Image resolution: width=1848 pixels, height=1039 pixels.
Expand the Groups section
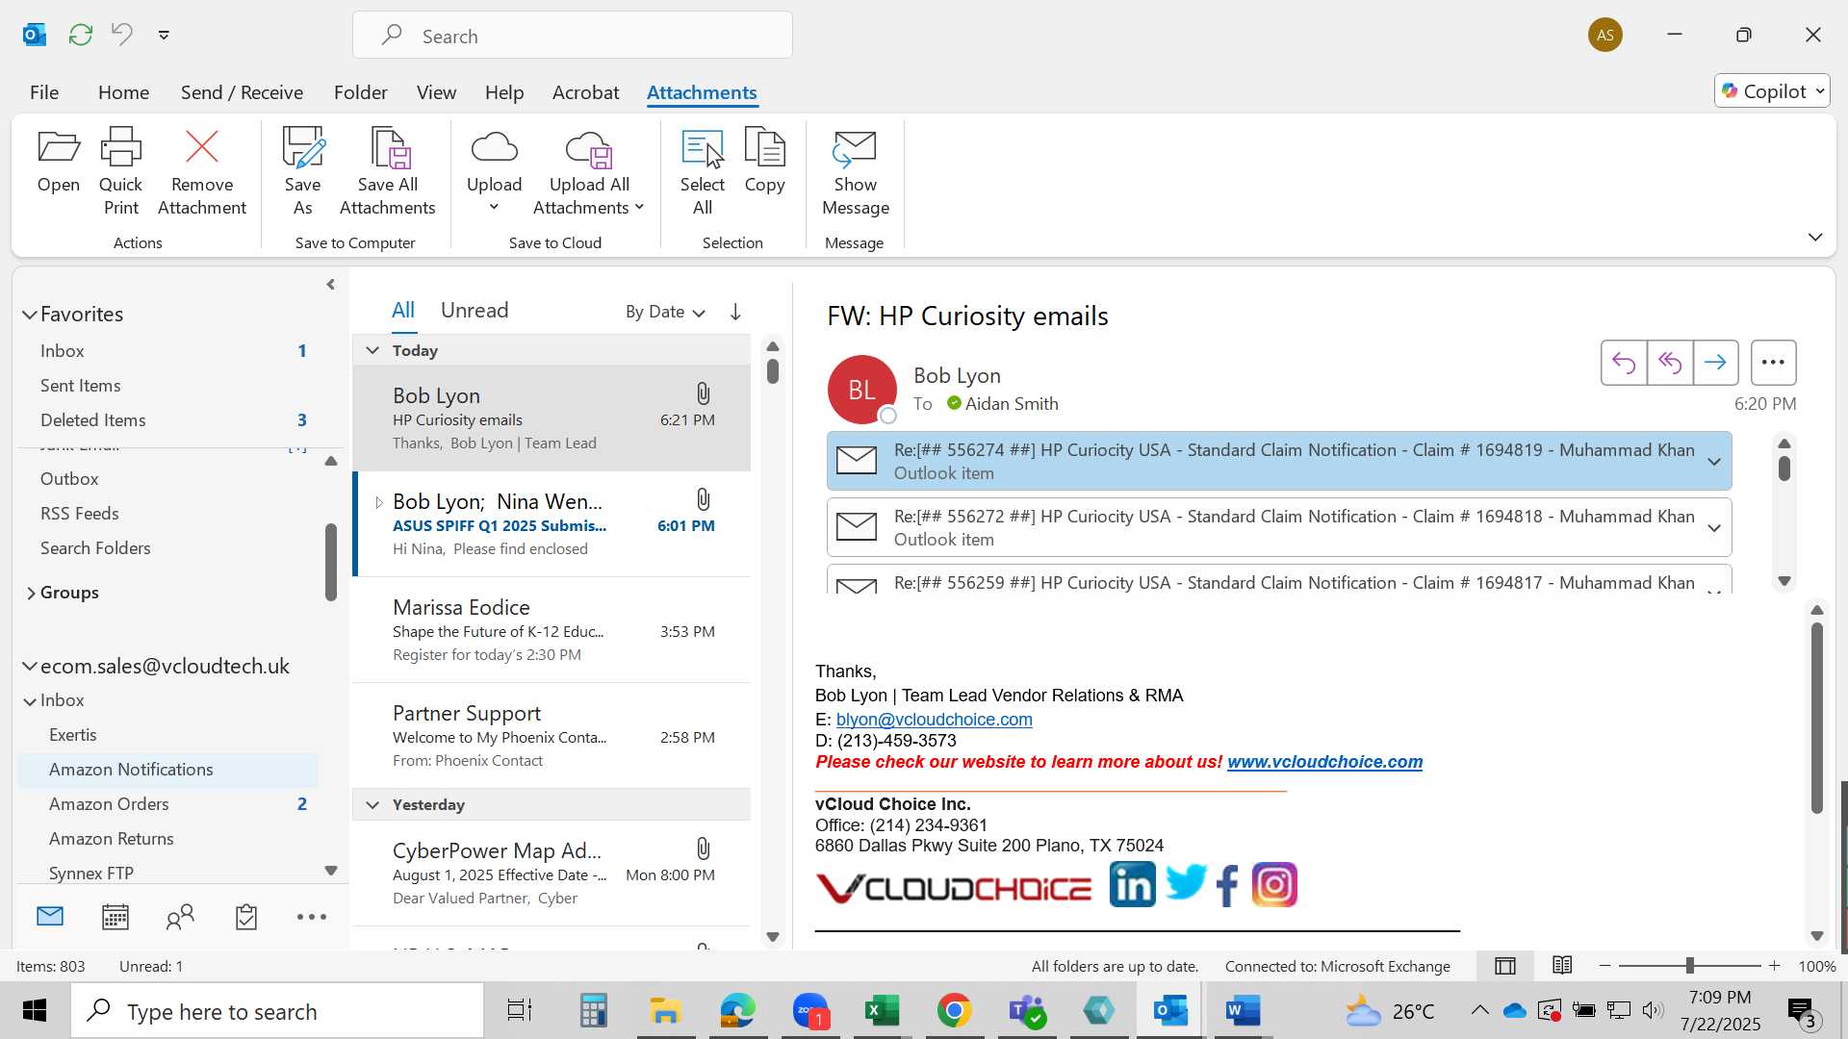coord(31,593)
